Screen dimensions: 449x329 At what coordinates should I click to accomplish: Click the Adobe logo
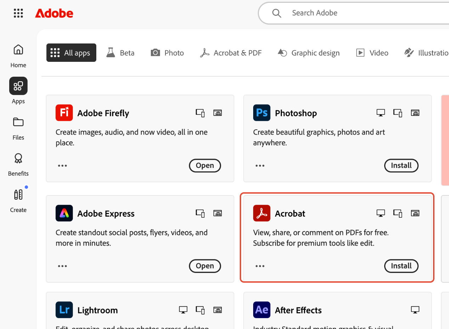tap(54, 13)
